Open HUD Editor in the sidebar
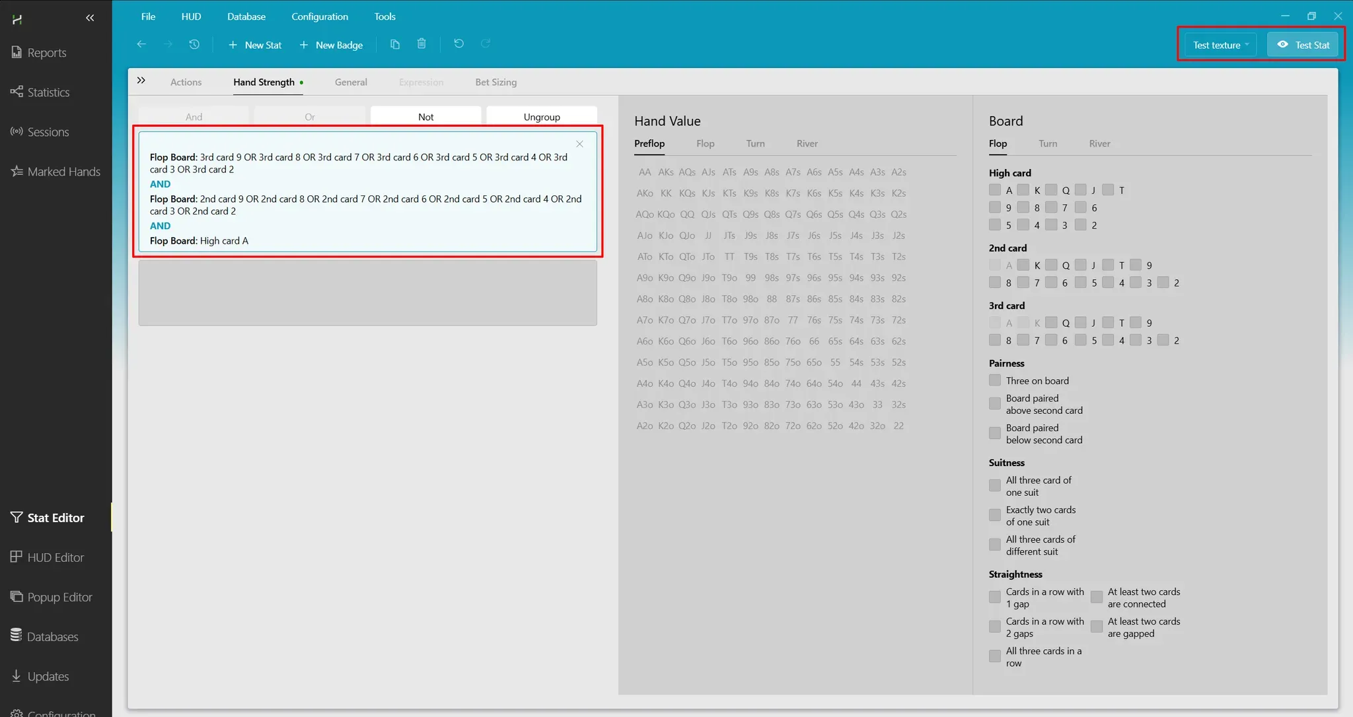This screenshot has width=1353, height=717. (55, 557)
